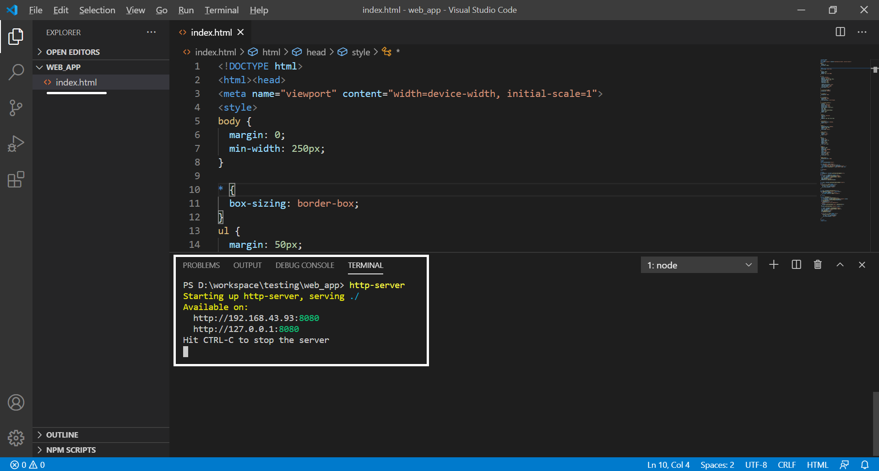The height and width of the screenshot is (471, 879).
Task: Click the Explorer more actions ellipsis
Action: pyautogui.click(x=152, y=32)
